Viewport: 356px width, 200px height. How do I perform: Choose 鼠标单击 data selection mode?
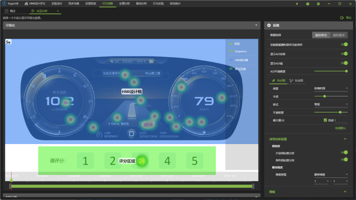[321, 35]
